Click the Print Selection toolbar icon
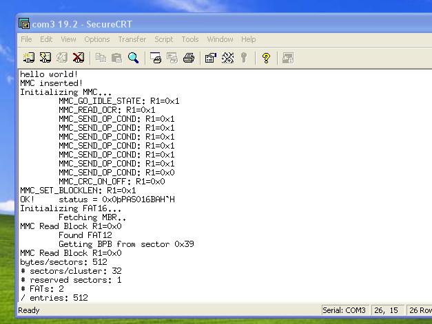Screen dimensions: 432x324 tap(172, 58)
